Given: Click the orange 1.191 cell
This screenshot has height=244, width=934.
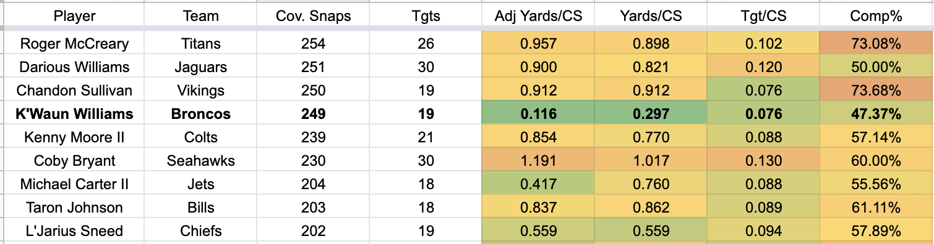Looking at the screenshot, I should pos(538,161).
